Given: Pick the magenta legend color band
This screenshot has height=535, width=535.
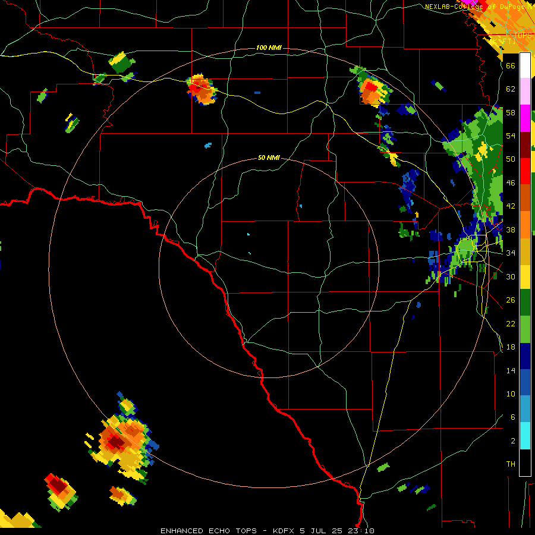Looking at the screenshot, I should pos(525,118).
